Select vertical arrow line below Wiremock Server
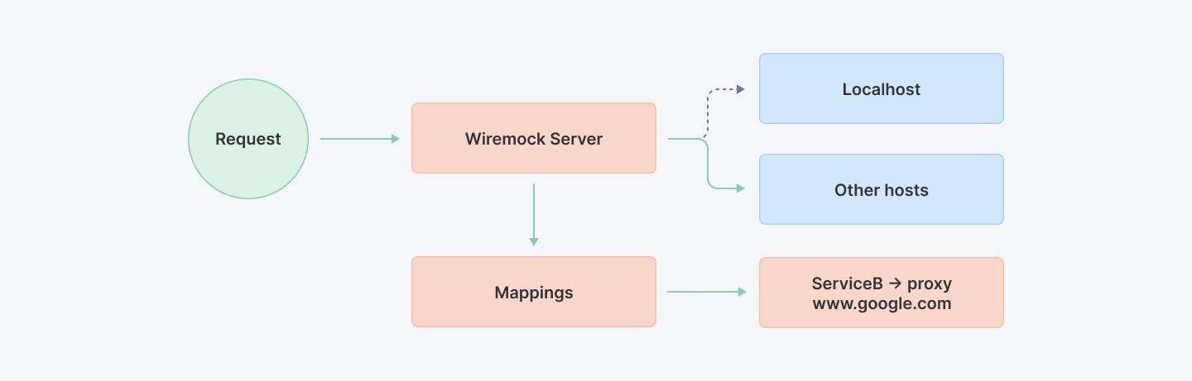This screenshot has height=381, width=1192. click(x=534, y=211)
